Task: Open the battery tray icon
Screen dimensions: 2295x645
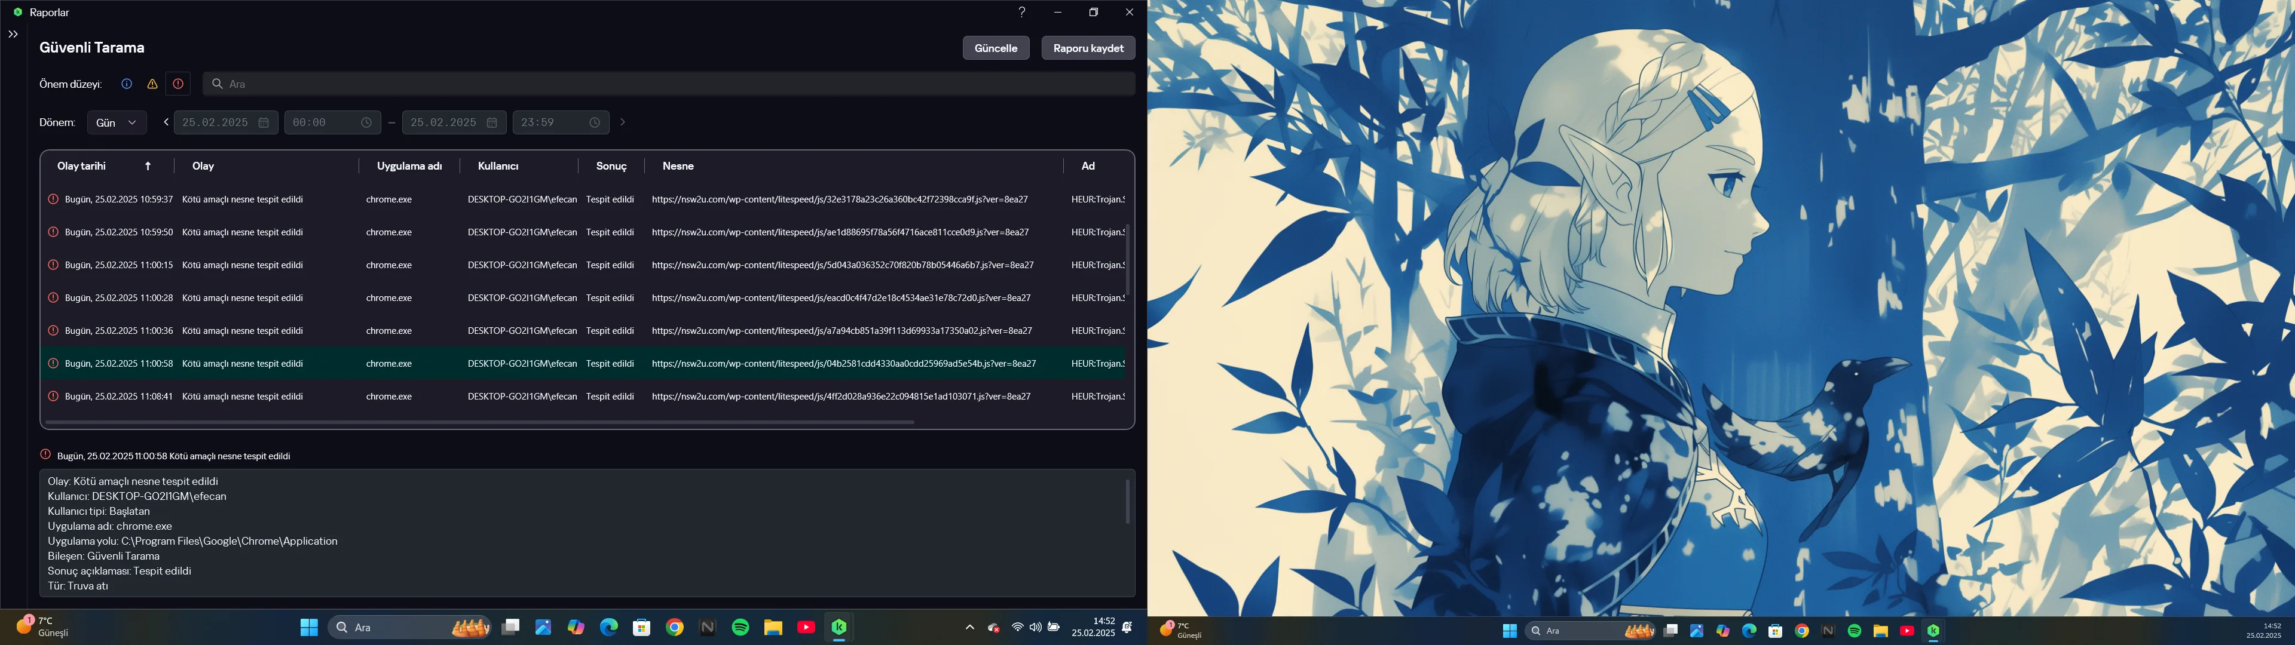Action: click(x=1054, y=627)
